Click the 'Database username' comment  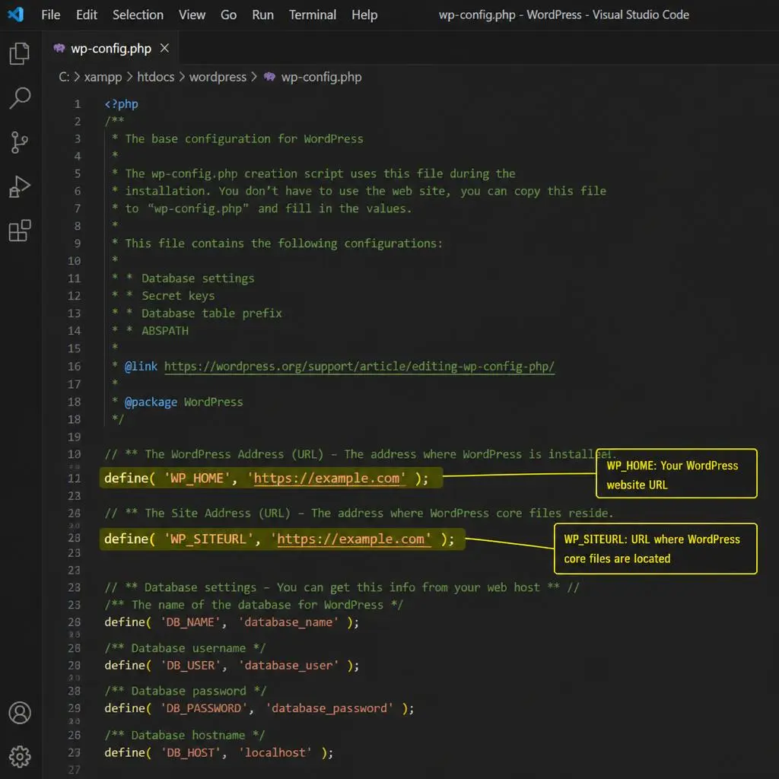click(x=185, y=648)
